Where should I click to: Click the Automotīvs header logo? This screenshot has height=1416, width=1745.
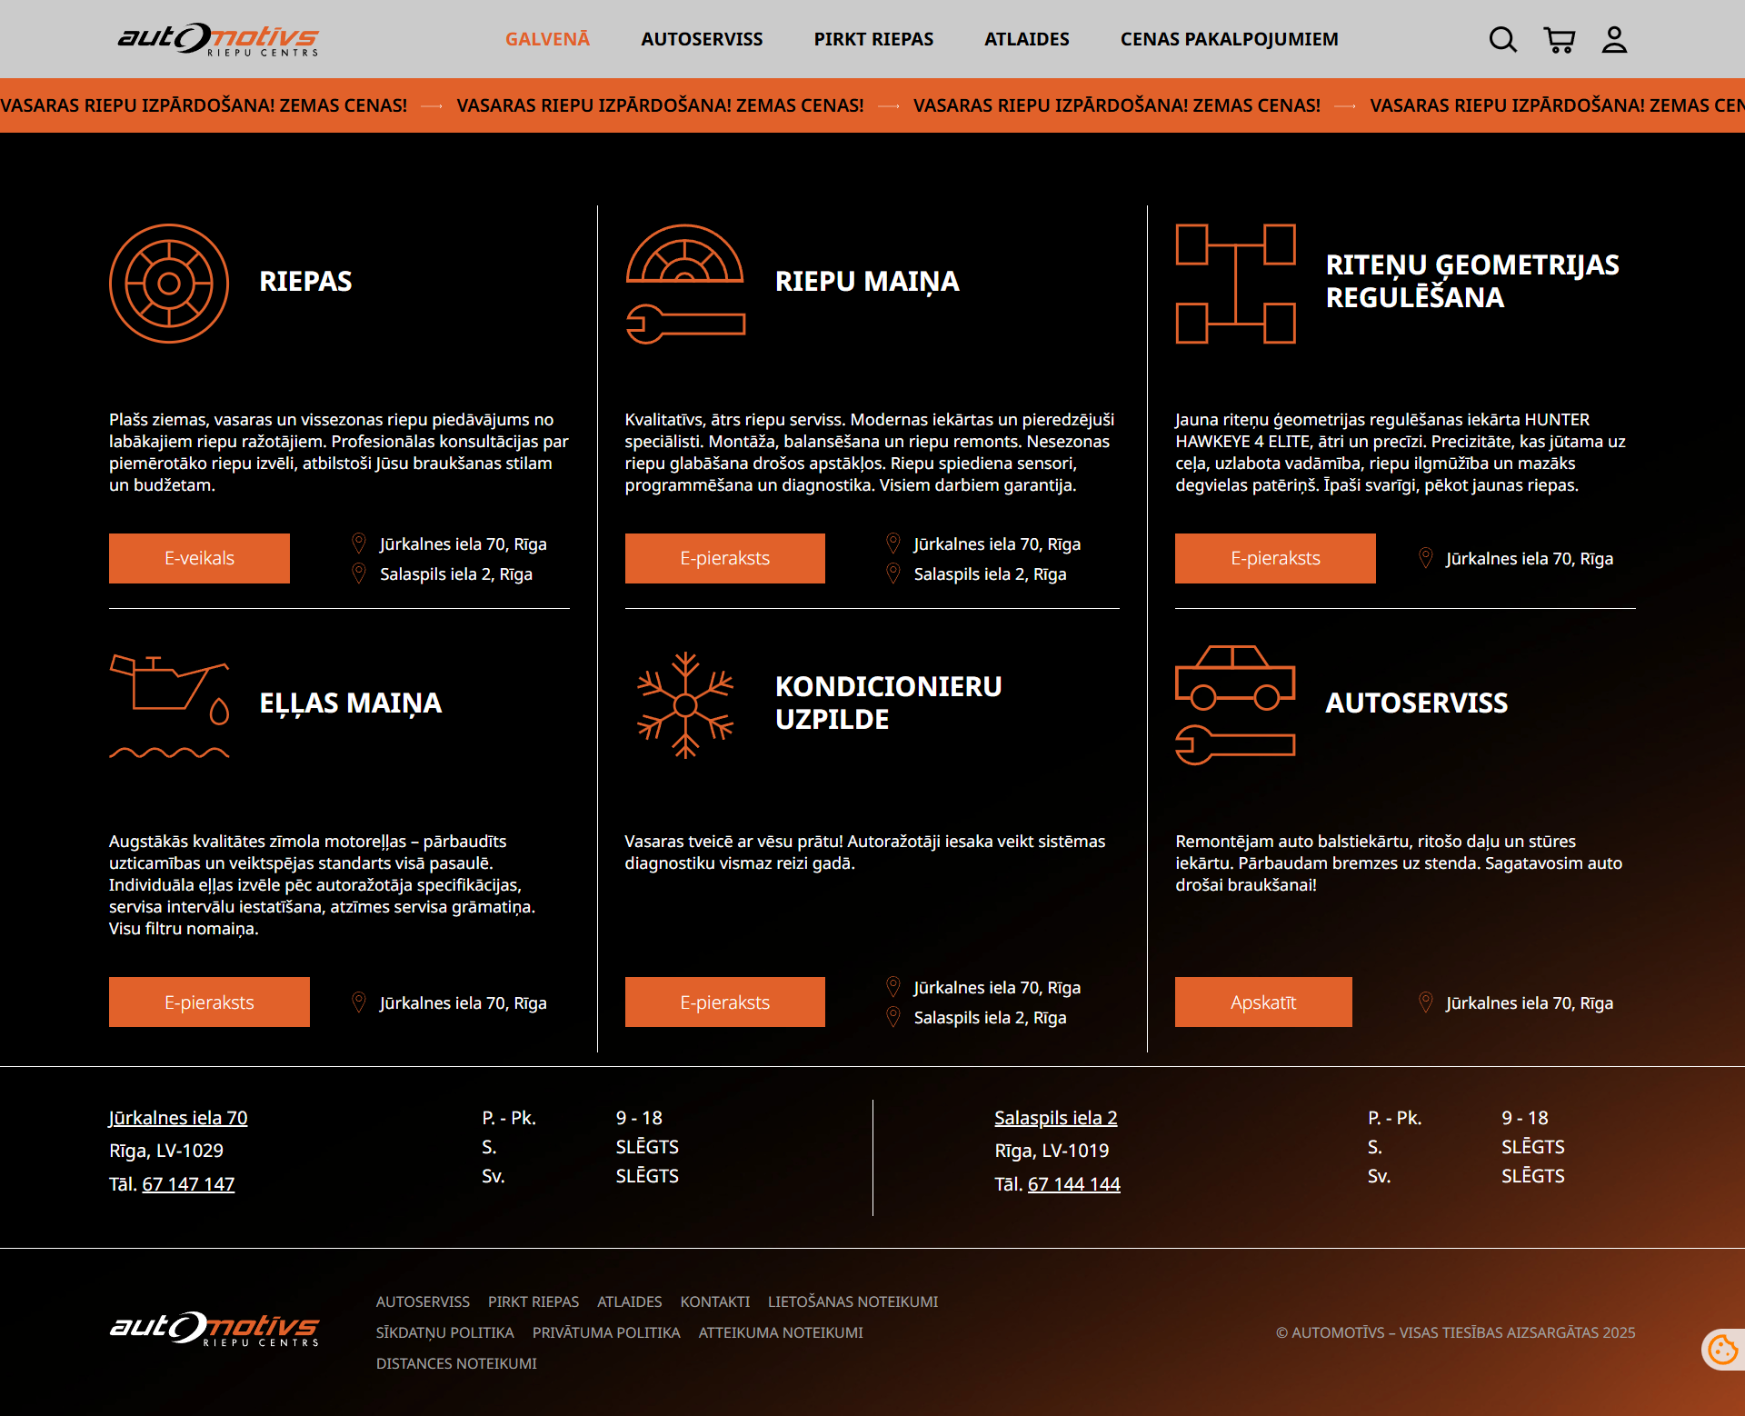[218, 39]
